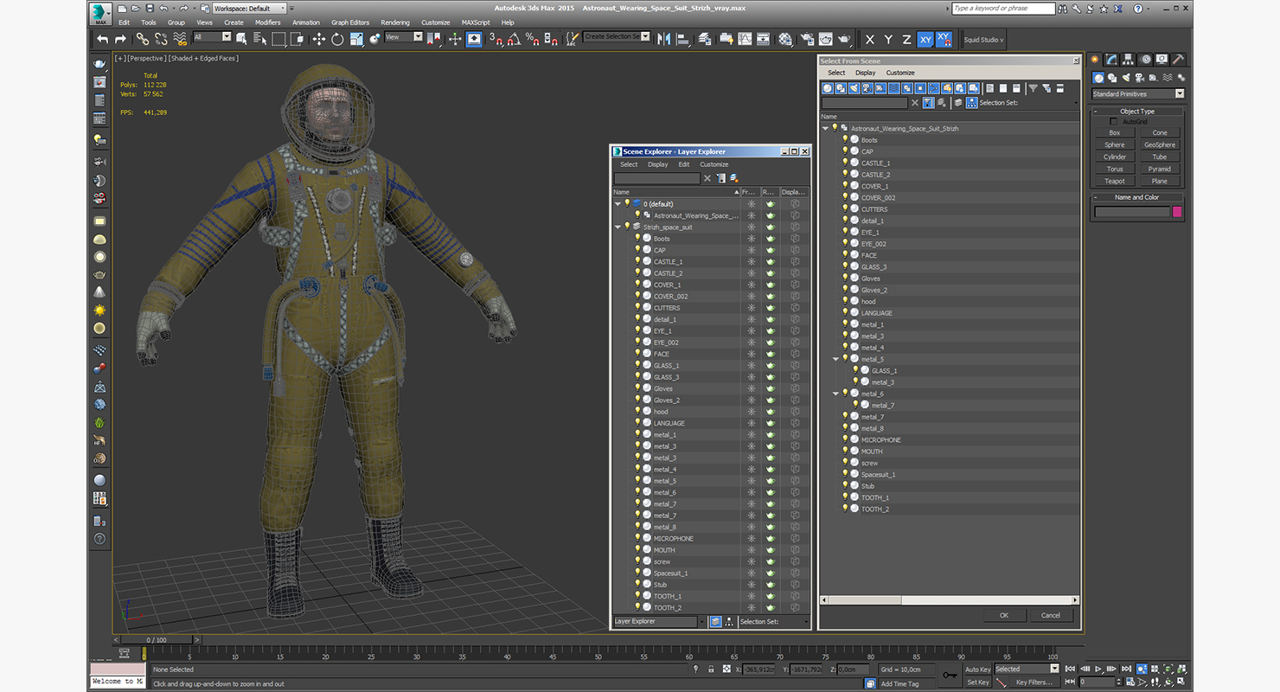Collapse 0 (default) layer in Layer Explorer

618,204
